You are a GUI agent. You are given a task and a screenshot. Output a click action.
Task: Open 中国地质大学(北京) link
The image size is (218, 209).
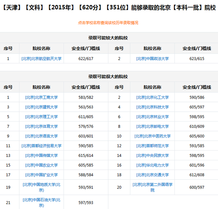[42, 187]
